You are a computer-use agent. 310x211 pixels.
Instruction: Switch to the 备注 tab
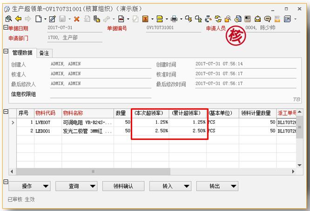coord(44,53)
